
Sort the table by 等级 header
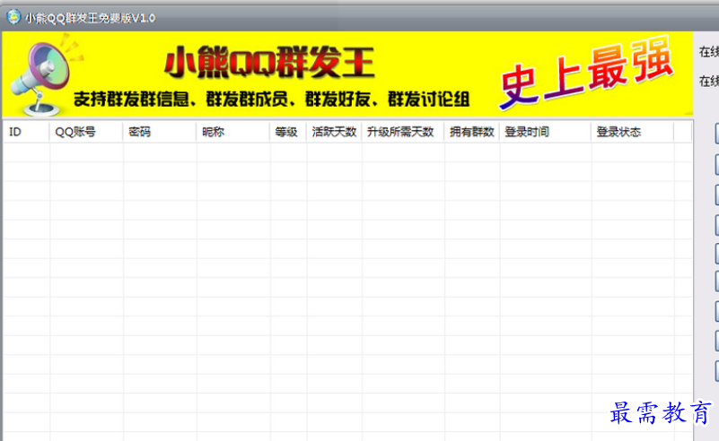click(287, 133)
